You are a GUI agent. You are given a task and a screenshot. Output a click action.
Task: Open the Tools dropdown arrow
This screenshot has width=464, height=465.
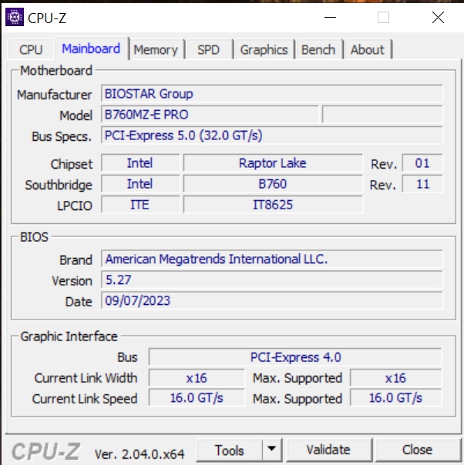pos(271,450)
